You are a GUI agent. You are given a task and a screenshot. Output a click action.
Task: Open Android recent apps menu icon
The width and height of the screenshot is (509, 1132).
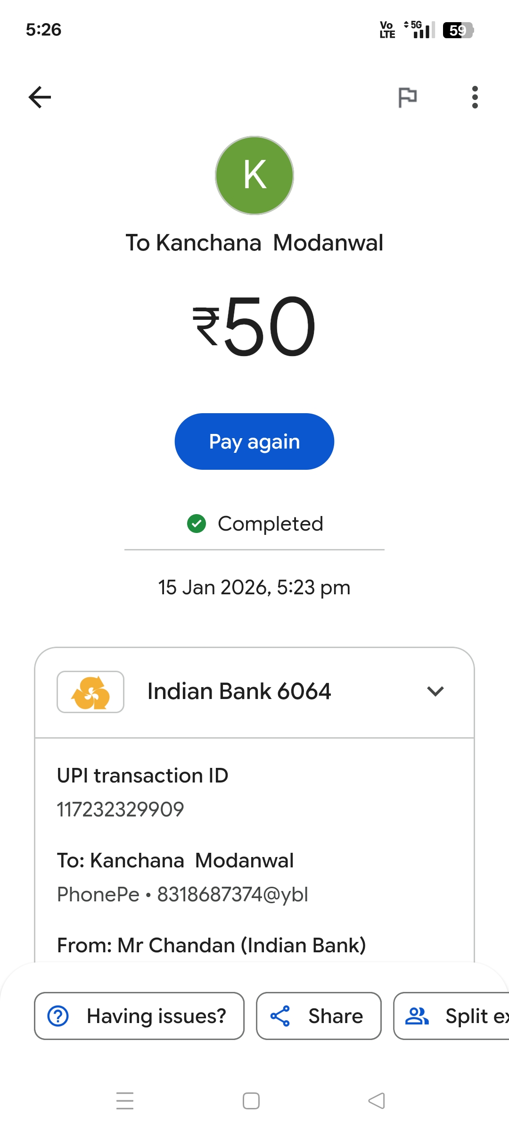(x=125, y=1101)
